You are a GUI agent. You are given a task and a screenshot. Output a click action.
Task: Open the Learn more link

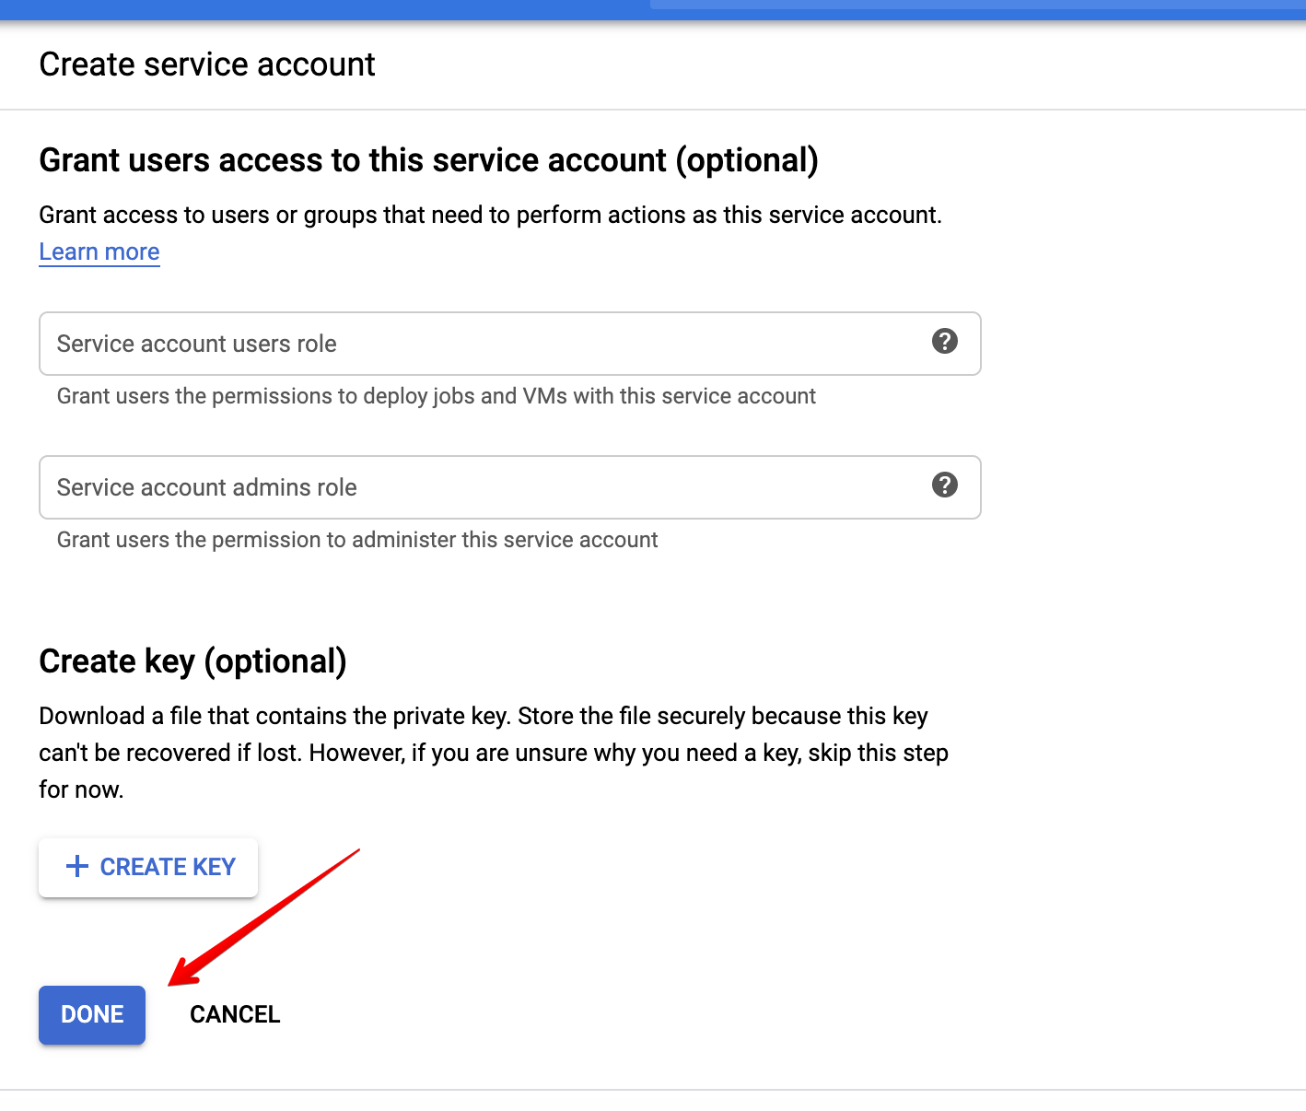[x=99, y=251]
